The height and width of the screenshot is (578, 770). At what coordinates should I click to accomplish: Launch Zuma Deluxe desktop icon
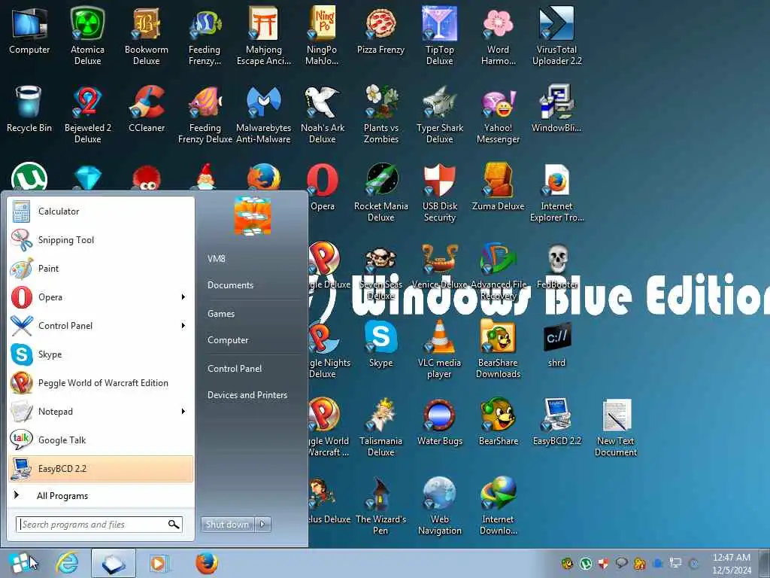(x=498, y=187)
